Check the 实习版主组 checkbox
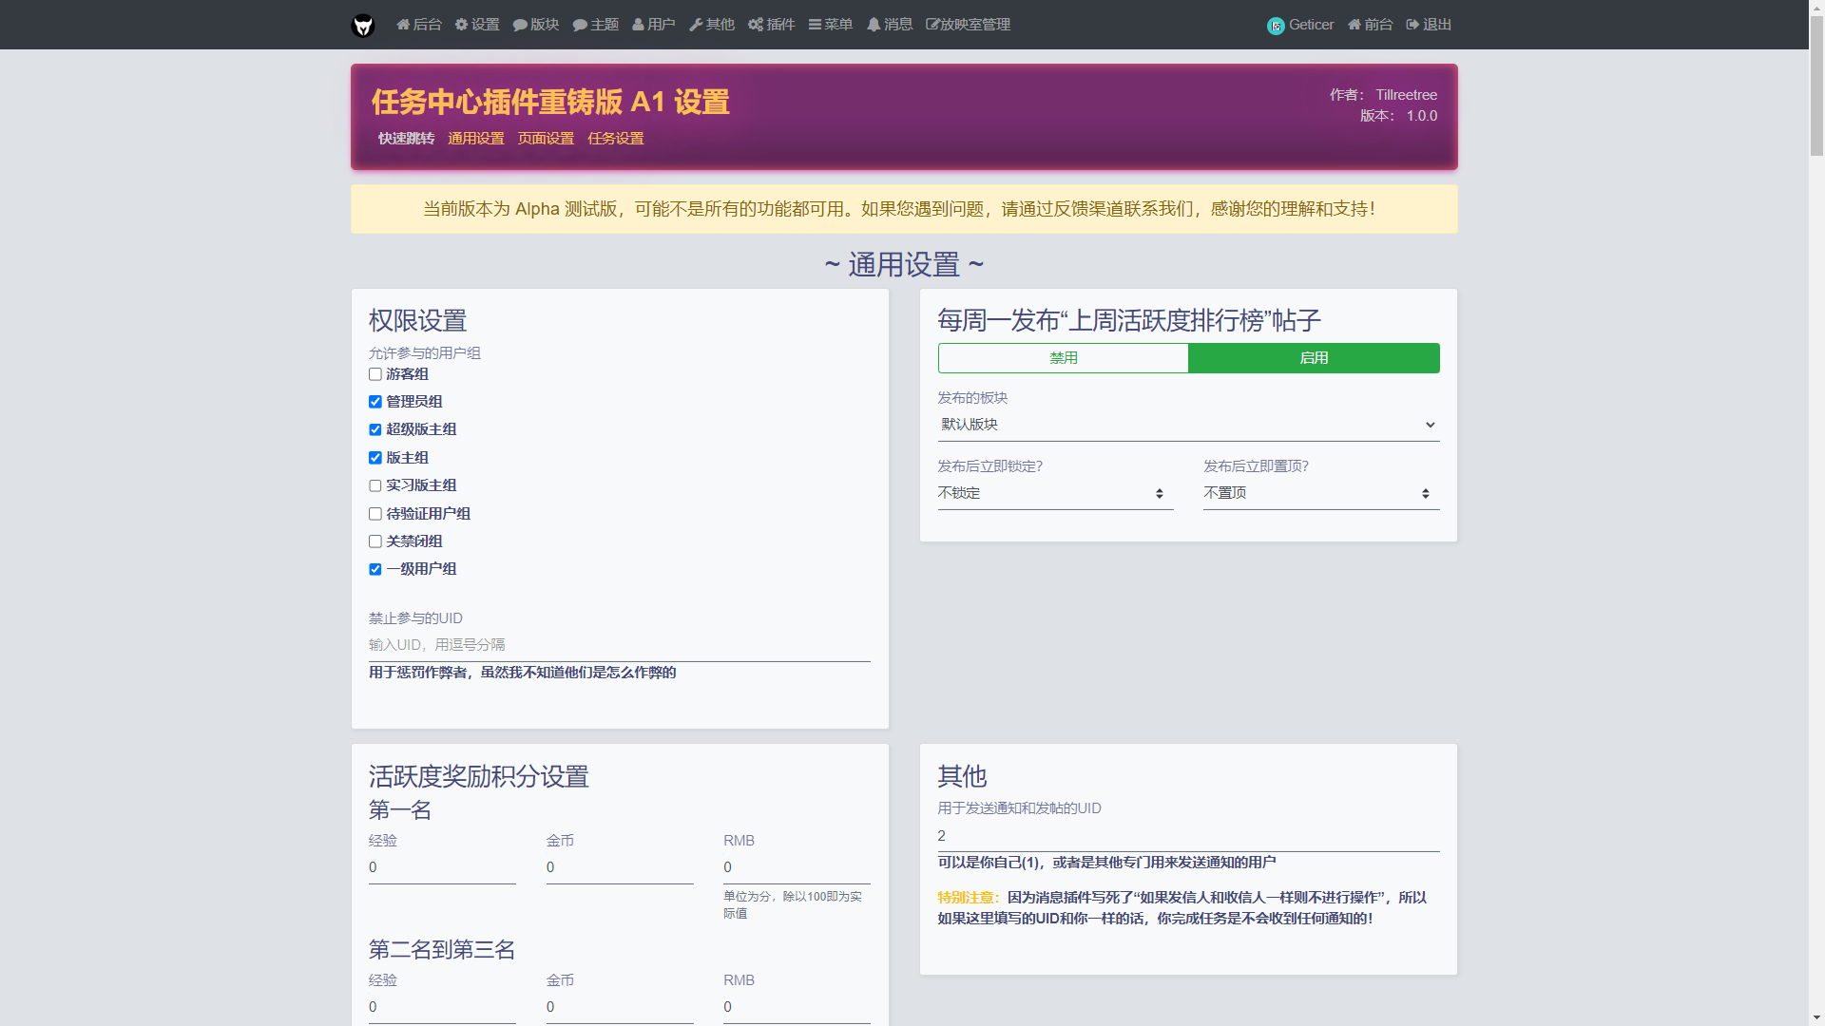 point(375,485)
